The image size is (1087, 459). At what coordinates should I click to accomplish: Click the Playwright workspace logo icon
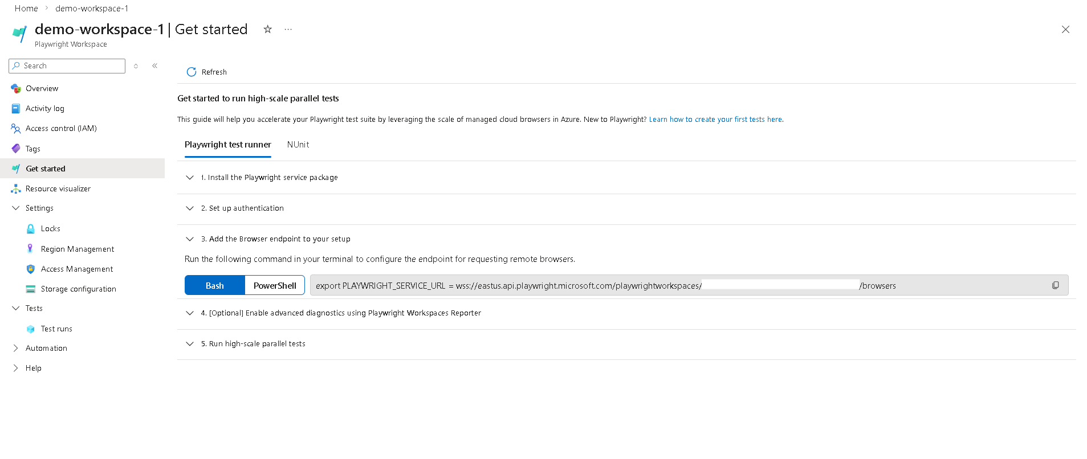tap(19, 34)
